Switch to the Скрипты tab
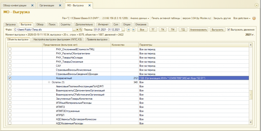This screenshot has height=131, width=261. coord(66,24)
